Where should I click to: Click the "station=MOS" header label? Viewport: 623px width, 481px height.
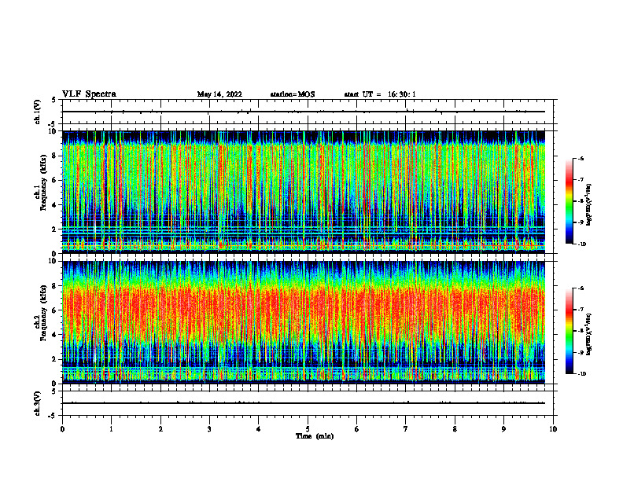tap(293, 94)
